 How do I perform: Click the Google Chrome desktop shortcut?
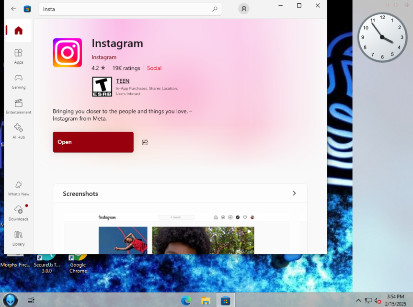(78, 264)
